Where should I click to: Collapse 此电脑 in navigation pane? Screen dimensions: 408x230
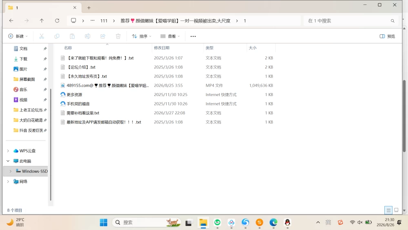(x=8, y=161)
